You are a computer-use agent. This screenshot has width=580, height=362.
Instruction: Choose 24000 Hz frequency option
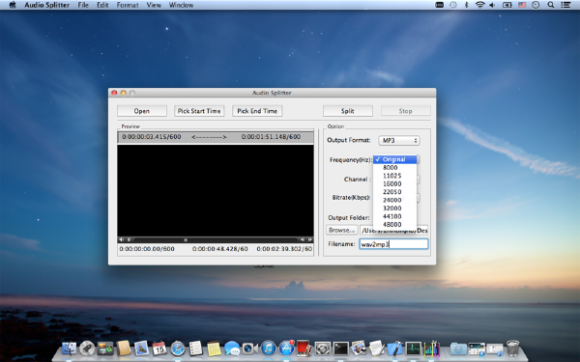(x=395, y=200)
